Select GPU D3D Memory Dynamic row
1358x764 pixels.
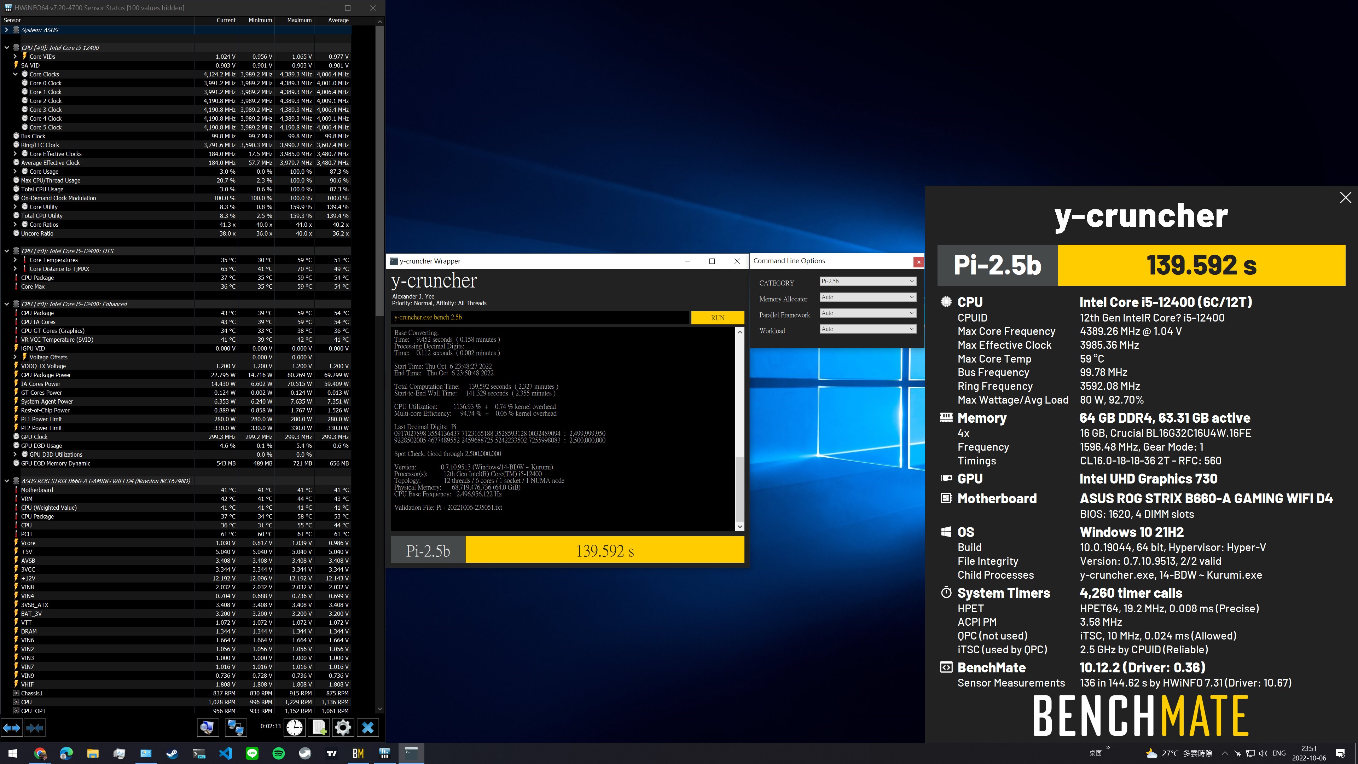pos(176,463)
